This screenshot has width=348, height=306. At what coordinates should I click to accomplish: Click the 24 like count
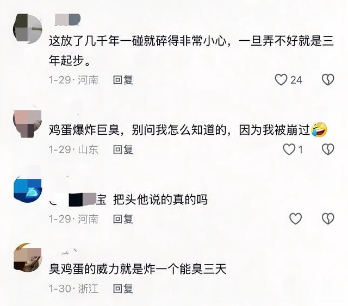296,80
